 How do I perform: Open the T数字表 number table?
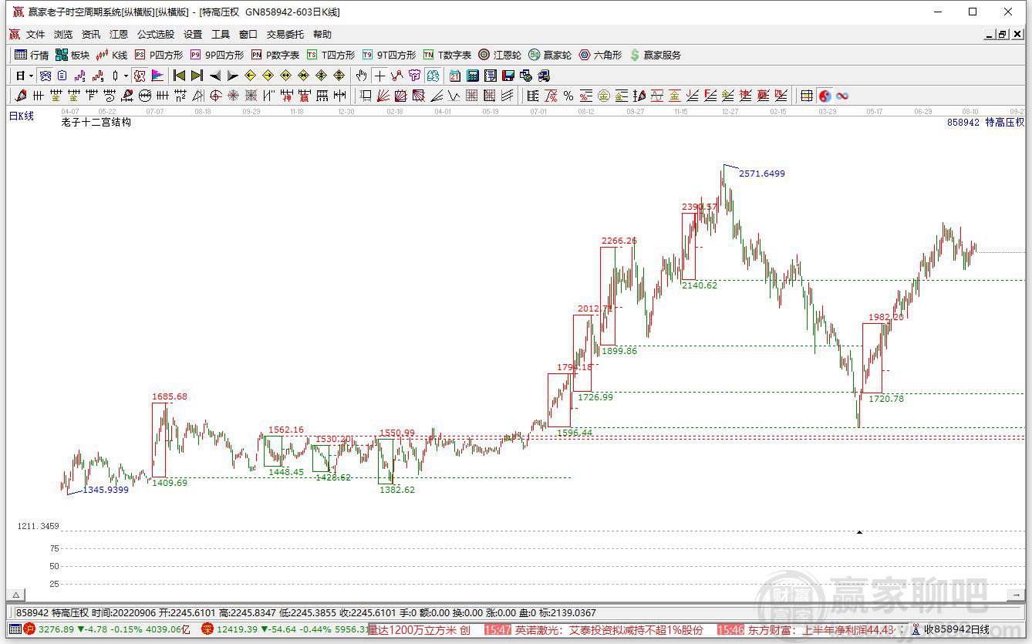447,55
